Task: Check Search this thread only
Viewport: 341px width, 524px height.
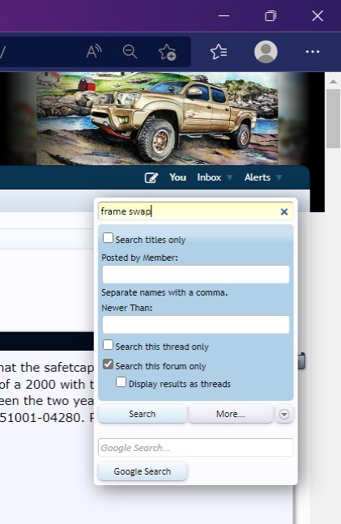Action: coord(108,344)
